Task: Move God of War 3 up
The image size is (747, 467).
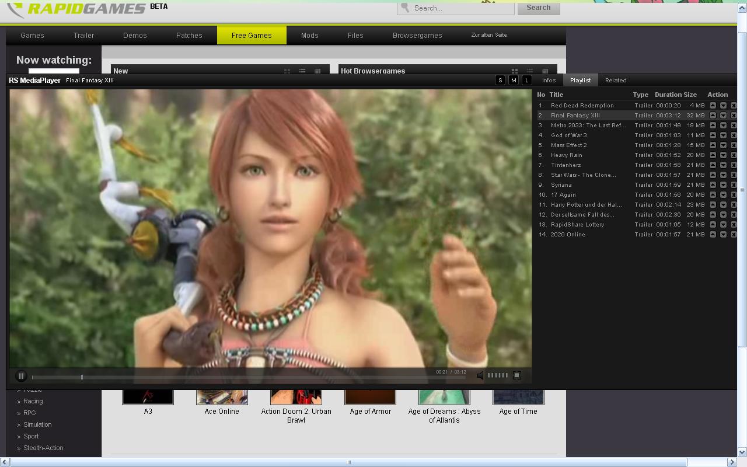Action: pos(713,135)
